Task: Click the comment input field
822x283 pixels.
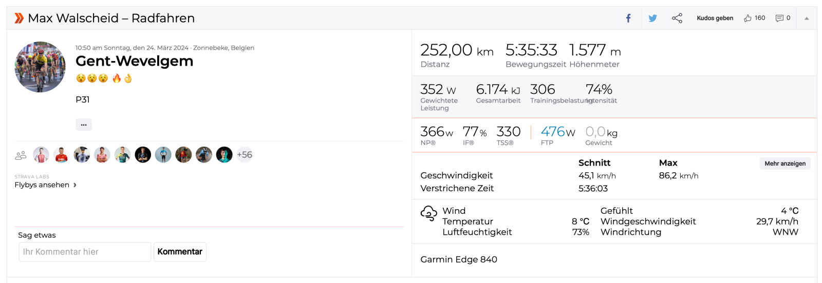Action: pyautogui.click(x=85, y=252)
